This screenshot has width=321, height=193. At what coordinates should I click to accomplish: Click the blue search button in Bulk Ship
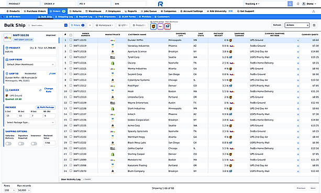click(x=65, y=25)
